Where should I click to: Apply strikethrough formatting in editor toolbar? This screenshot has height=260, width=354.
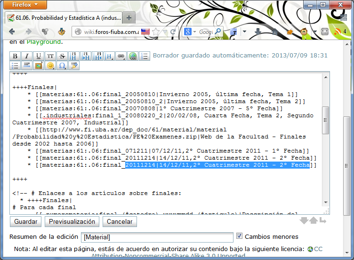(62, 56)
